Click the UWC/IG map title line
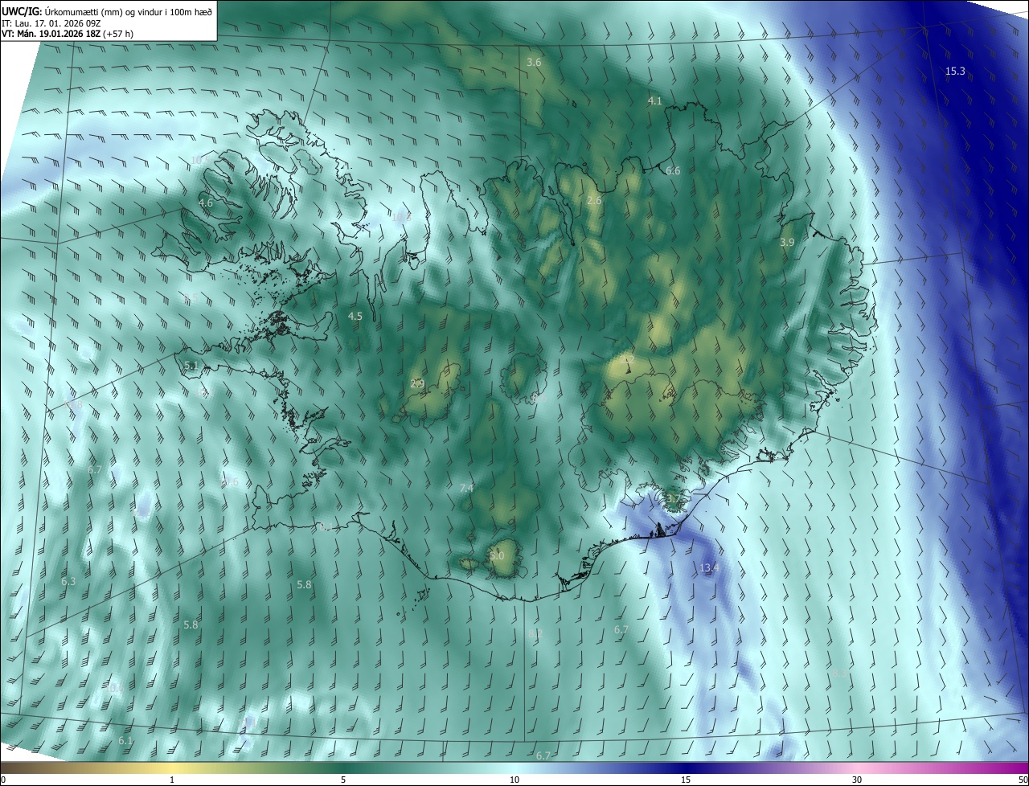Screen dimensions: 1029x786 pos(107,12)
